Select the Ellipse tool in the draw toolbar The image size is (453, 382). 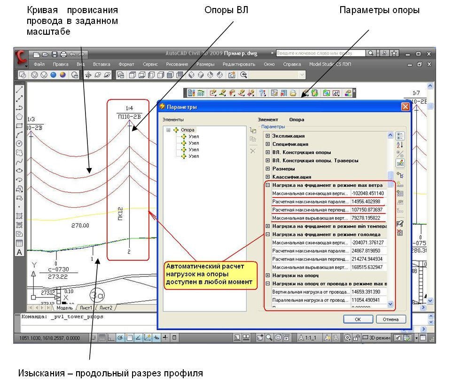pos(19,170)
